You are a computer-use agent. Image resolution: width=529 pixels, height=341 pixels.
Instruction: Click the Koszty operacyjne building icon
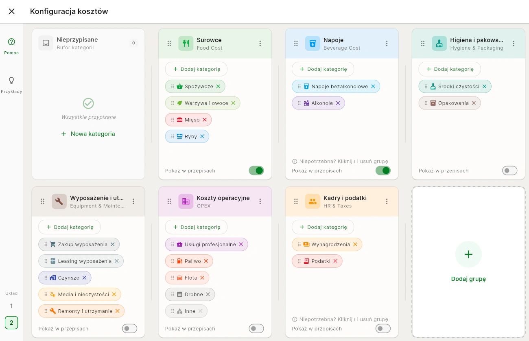click(186, 201)
